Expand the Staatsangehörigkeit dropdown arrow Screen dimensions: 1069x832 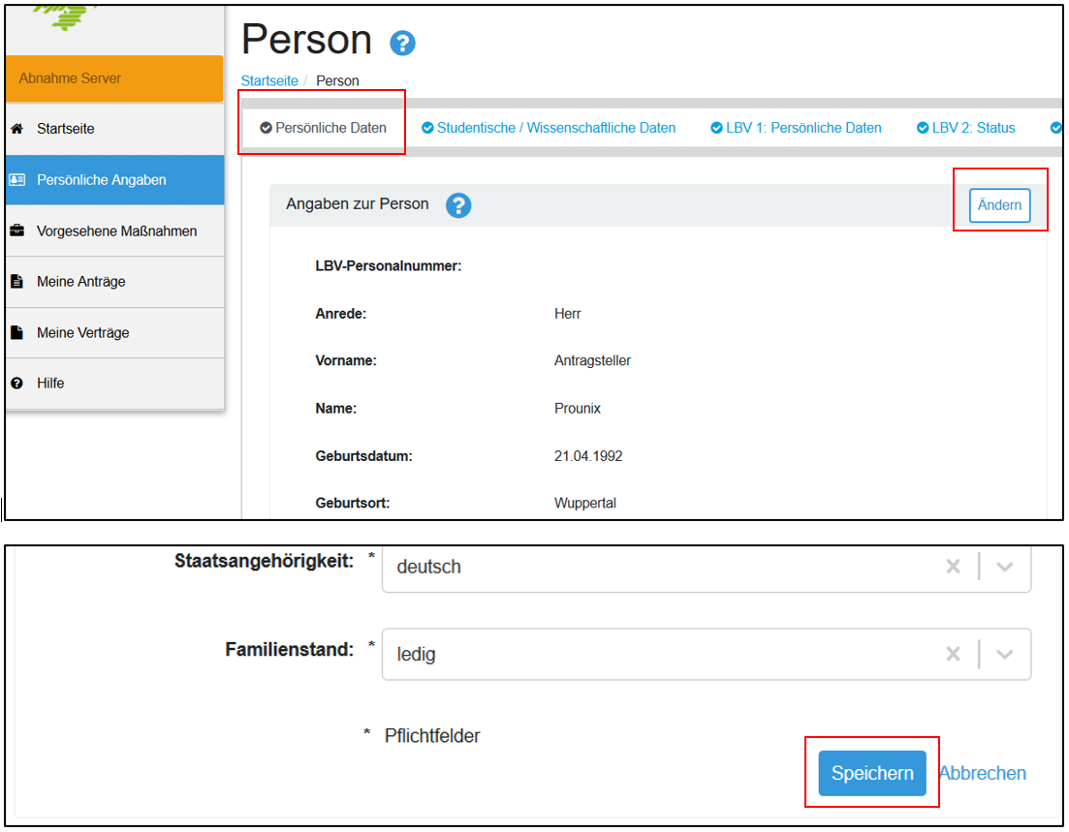[x=1005, y=567]
